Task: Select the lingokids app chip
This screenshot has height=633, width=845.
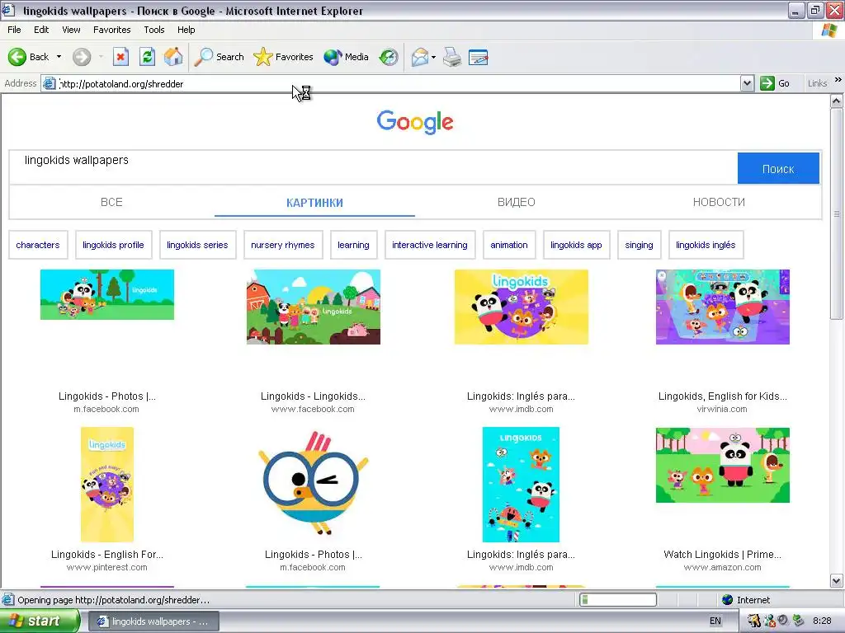Action: pos(576,245)
